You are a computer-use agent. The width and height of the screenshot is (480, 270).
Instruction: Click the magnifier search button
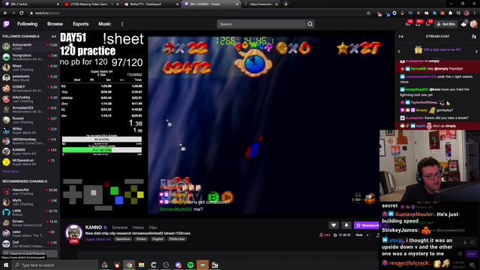click(310, 24)
